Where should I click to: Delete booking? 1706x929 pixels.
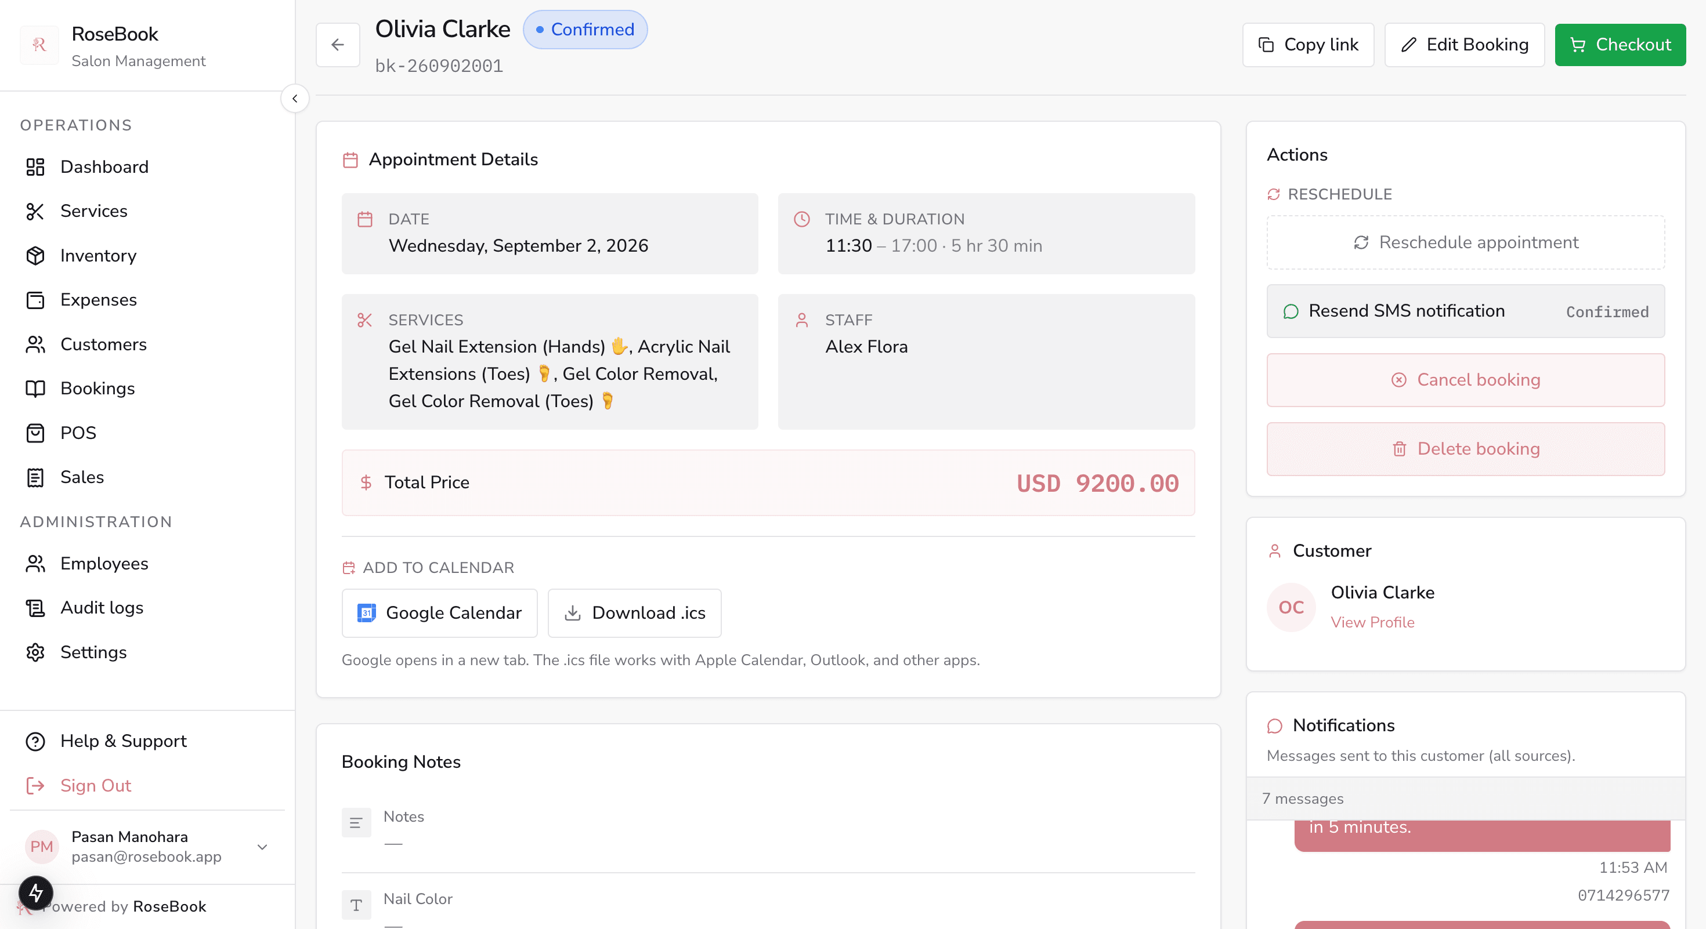(1465, 449)
